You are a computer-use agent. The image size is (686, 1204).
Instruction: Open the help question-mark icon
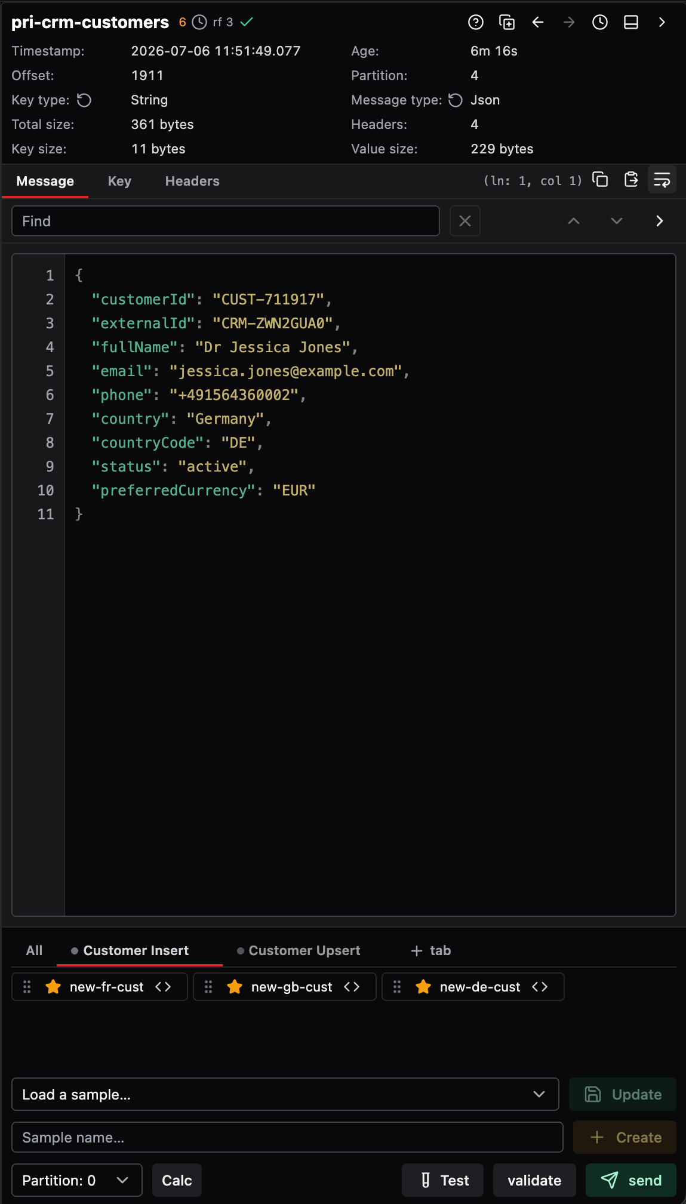point(476,22)
